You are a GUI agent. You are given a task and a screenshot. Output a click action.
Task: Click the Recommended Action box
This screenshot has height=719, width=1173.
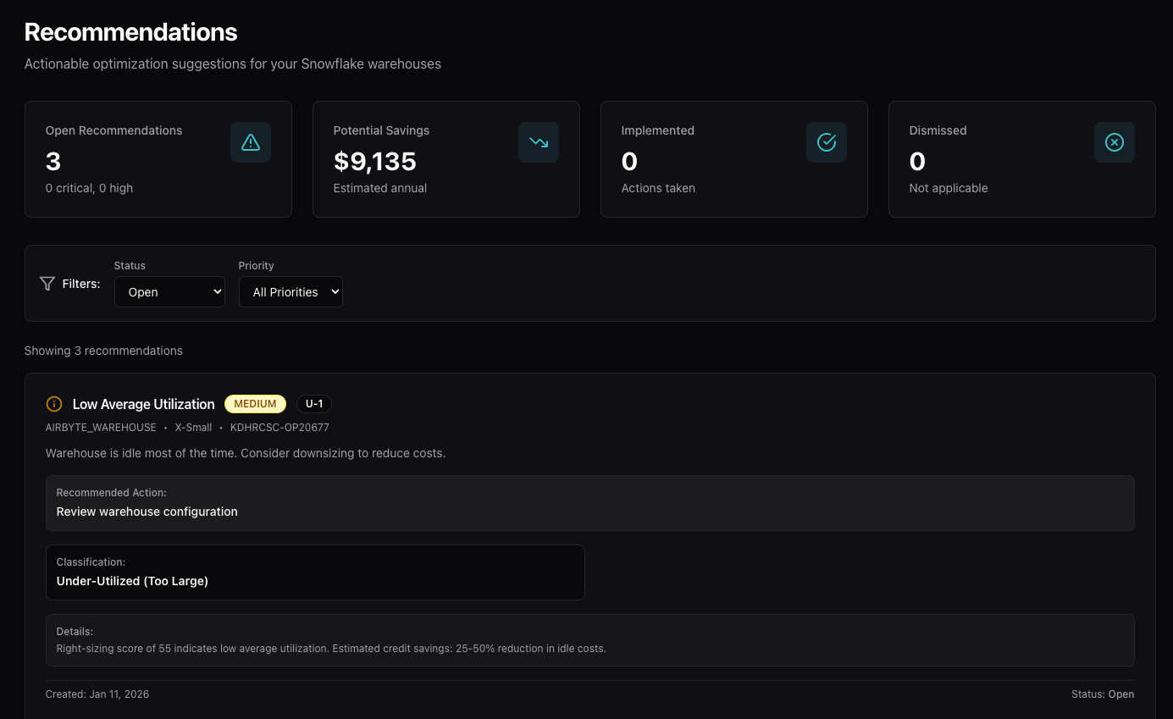[589, 503]
